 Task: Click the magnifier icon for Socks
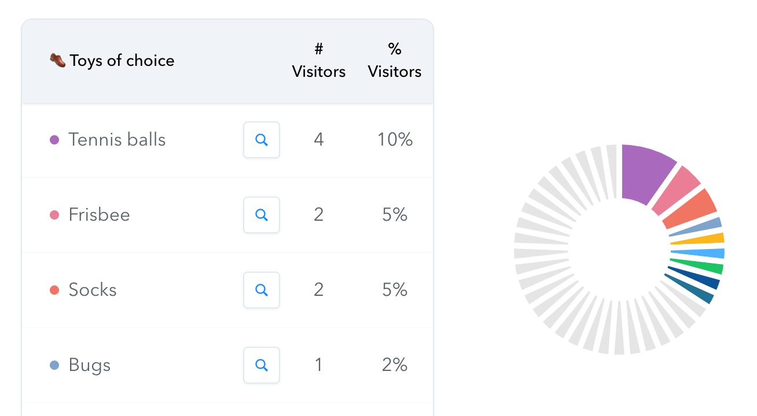coord(262,290)
